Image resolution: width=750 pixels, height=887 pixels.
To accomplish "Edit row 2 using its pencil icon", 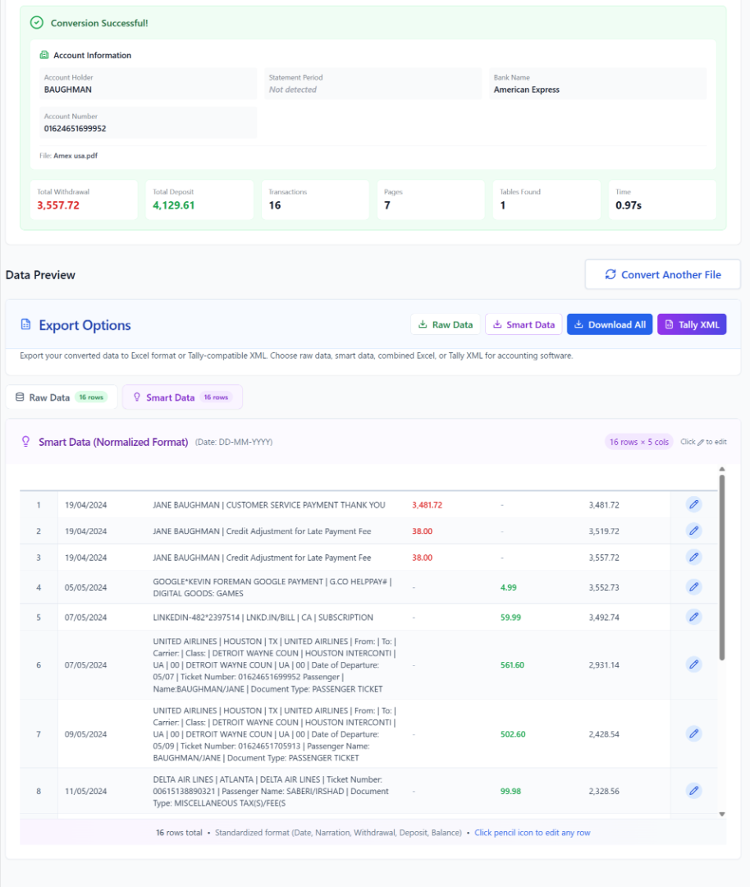I will click(x=693, y=531).
